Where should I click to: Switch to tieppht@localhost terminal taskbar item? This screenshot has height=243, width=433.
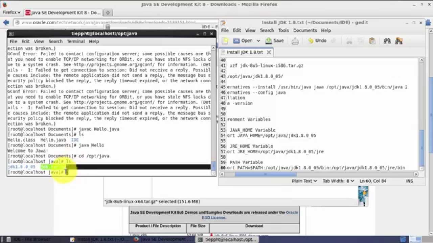227,239
